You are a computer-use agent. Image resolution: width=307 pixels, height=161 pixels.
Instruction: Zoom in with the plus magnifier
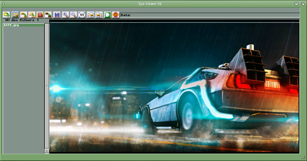65,15
